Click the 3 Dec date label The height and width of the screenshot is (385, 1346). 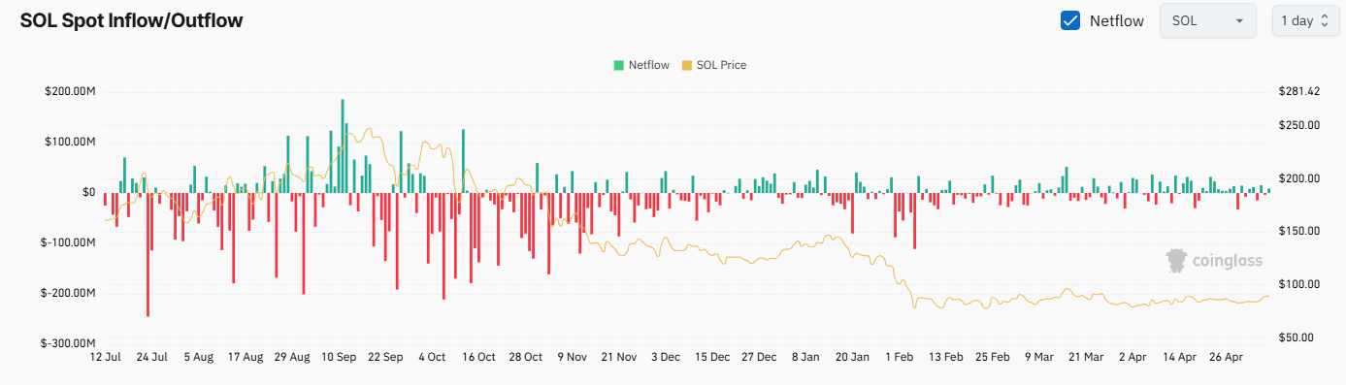pyautogui.click(x=666, y=357)
